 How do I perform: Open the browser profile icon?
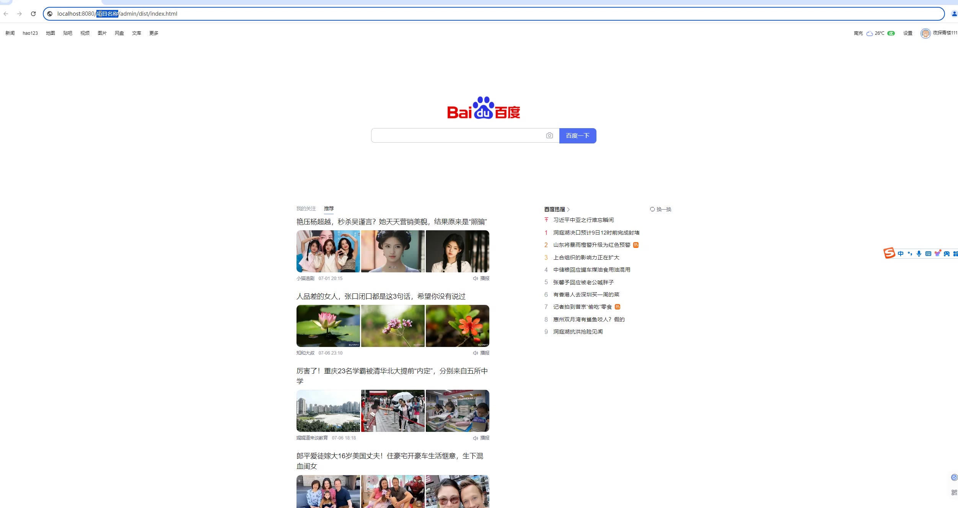pyautogui.click(x=954, y=14)
